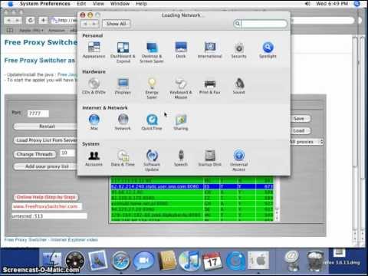The width and height of the screenshot is (368, 276).
Task: Open the Window menu
Action: (120, 4)
